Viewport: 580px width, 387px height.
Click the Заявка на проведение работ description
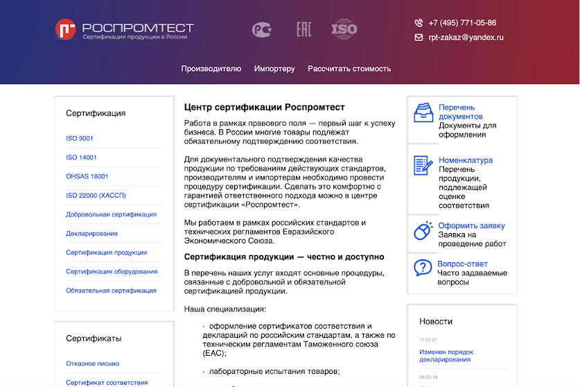tap(473, 239)
